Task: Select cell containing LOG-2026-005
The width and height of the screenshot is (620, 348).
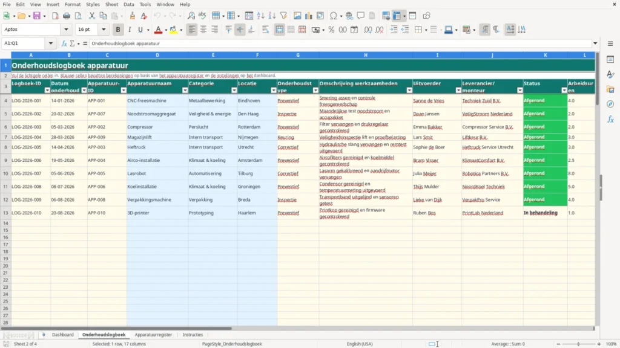Action: point(31,147)
